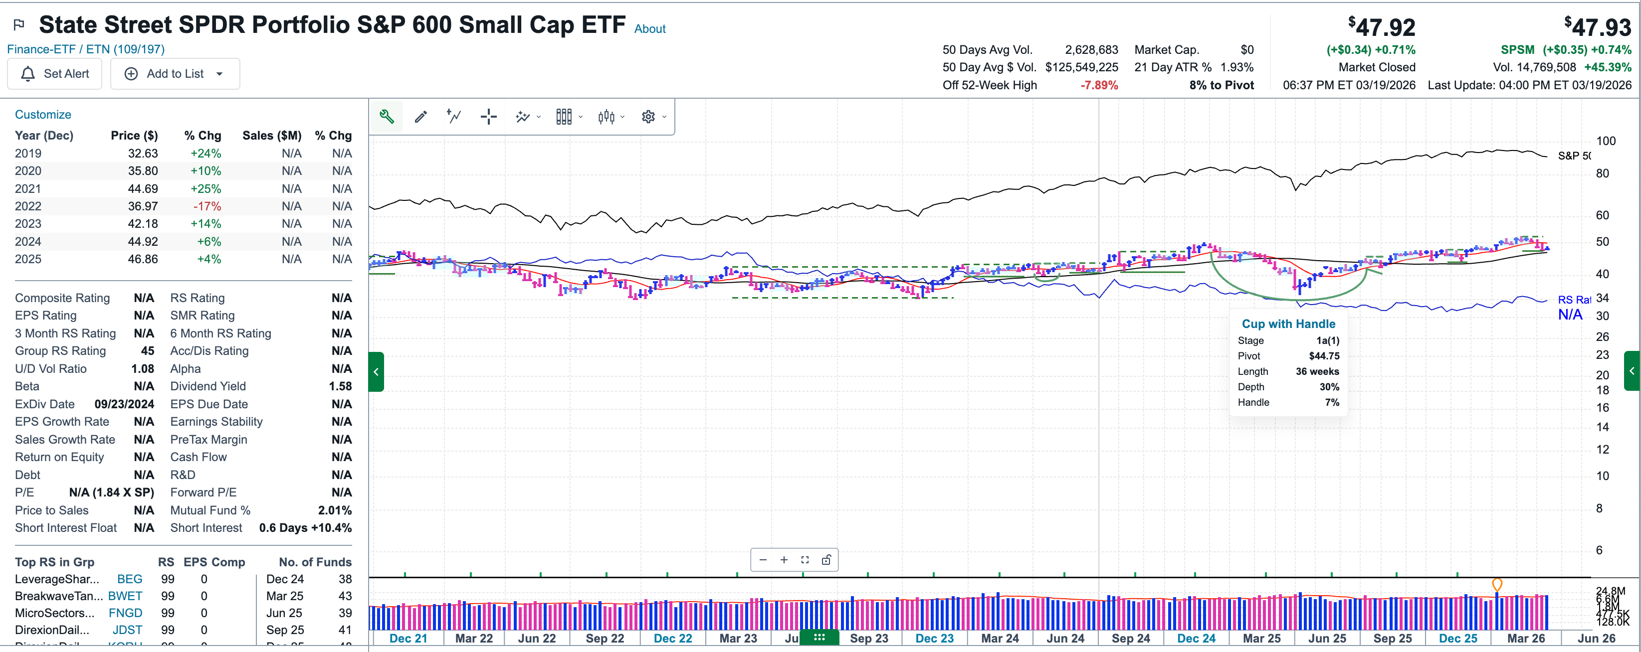Select the wrench chart tools icon

(387, 117)
